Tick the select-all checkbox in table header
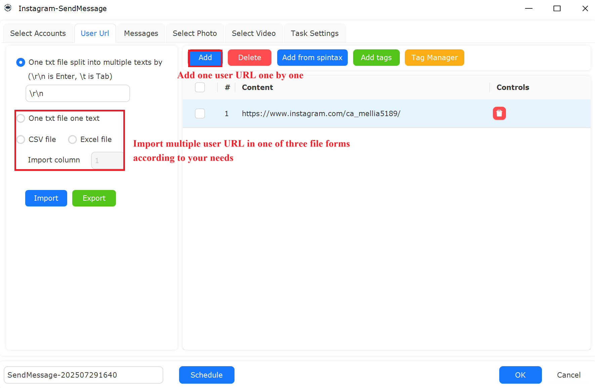Screen dimensions: 595x388 200,87
